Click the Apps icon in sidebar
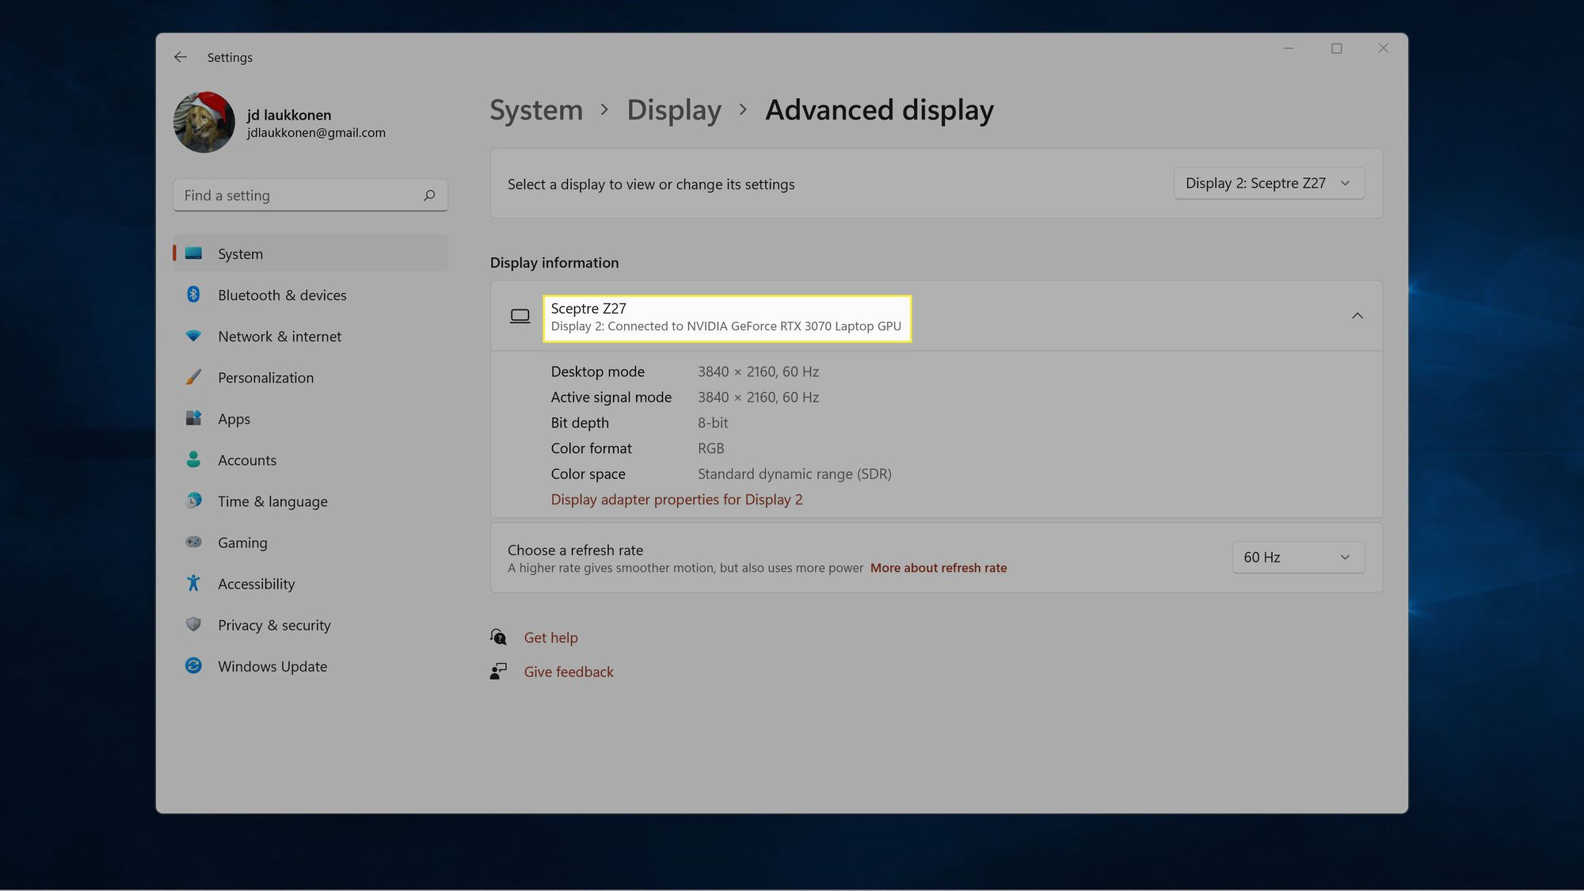The height and width of the screenshot is (891, 1584). (193, 418)
